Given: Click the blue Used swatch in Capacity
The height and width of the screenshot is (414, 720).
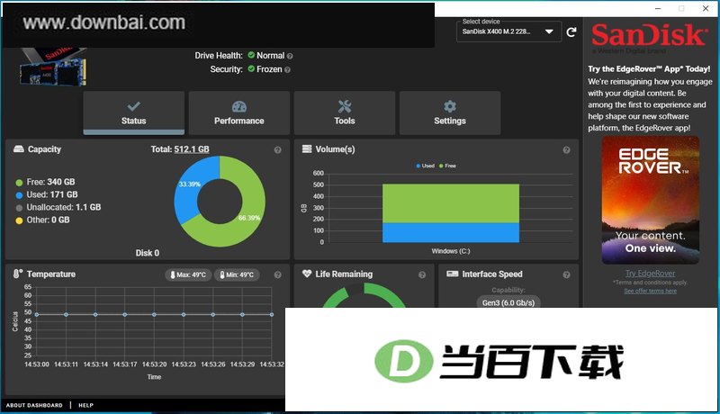Looking at the screenshot, I should click(x=19, y=195).
